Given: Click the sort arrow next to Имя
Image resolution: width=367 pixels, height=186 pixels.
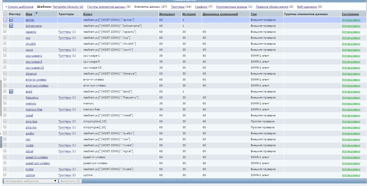Looking at the screenshot, I should (x=36, y=13).
